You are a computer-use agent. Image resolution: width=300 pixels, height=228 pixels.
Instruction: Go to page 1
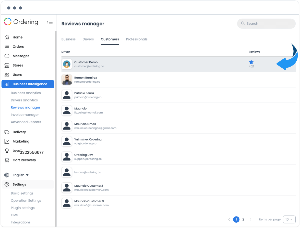click(x=236, y=219)
